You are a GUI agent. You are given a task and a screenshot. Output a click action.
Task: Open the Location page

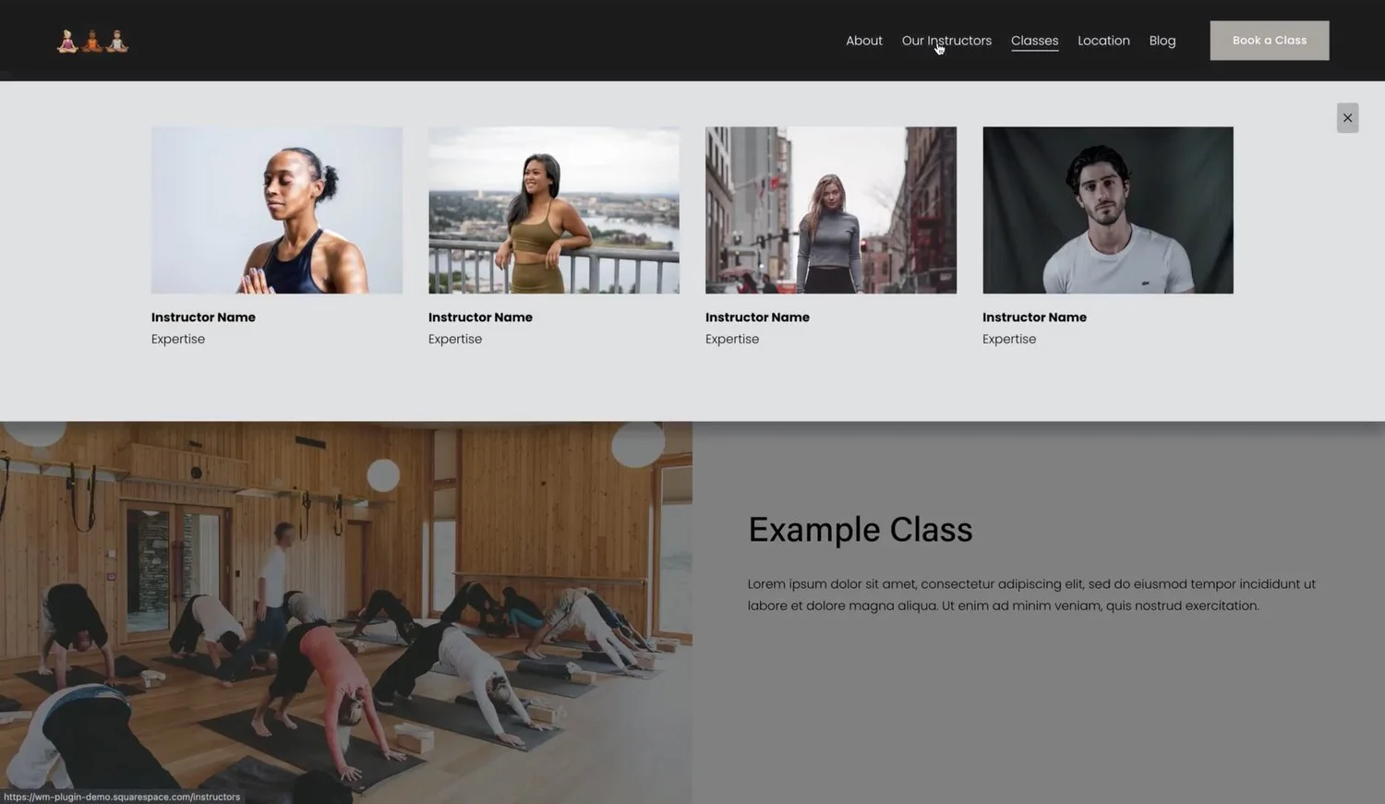[x=1103, y=40]
